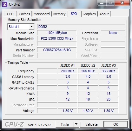This screenshot has height=131, width=132.
Task: Click the JEDEC #1 voltage 1.80 V
Action: click(68, 111)
